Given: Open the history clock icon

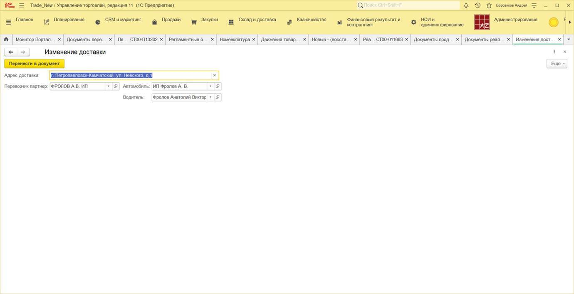Looking at the screenshot, I should [x=478, y=5].
